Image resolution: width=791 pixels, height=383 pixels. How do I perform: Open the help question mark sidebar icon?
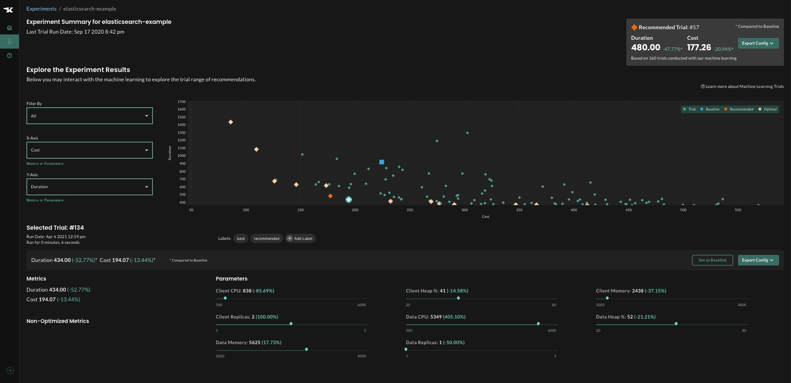(x=9, y=55)
